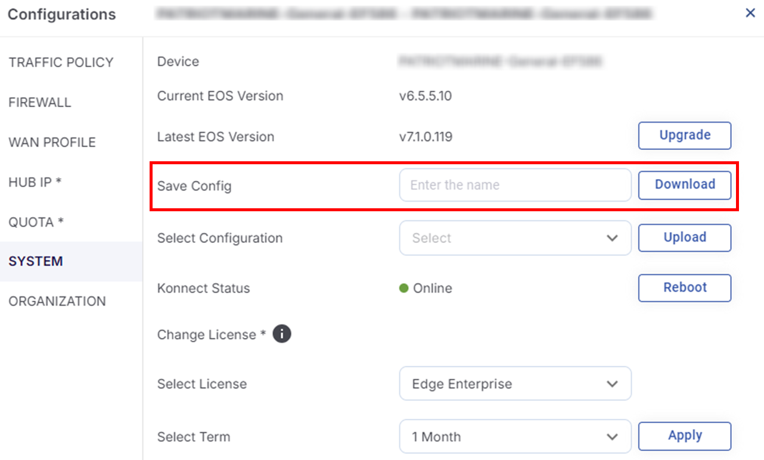Close the Configurations panel

pyautogui.click(x=750, y=13)
